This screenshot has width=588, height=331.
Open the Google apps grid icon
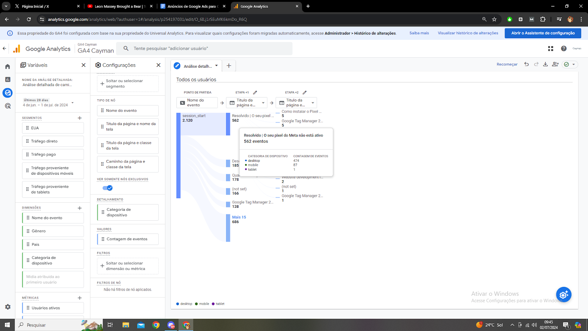(551, 49)
